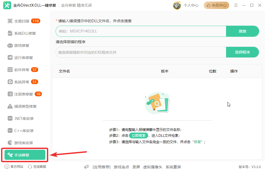Select 系统异常 in sidebar
Image resolution: width=265 pixels, height=172 pixels.
point(22,82)
